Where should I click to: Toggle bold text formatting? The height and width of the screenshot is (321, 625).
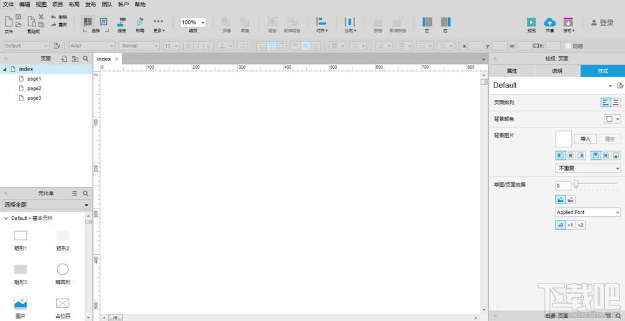188,46
